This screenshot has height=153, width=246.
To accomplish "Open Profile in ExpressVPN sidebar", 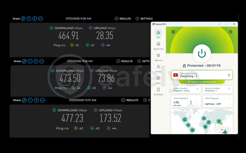I will pos(158,69).
